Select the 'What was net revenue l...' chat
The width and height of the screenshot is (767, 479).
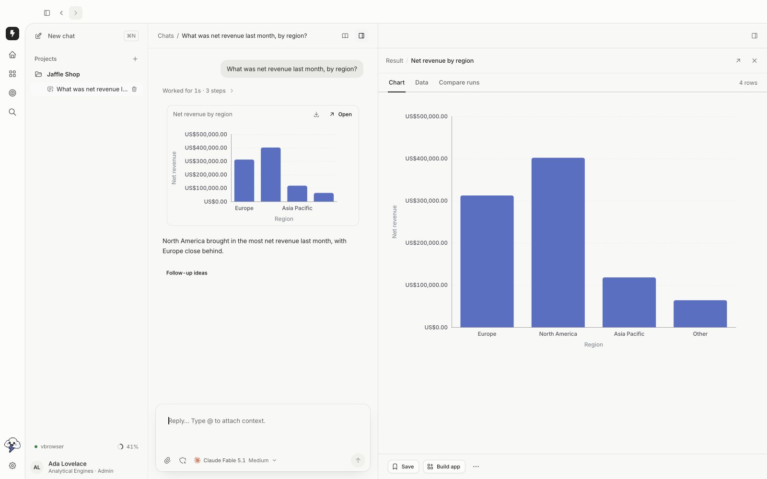87,89
